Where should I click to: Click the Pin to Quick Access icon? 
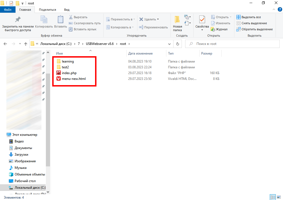coord(18,20)
